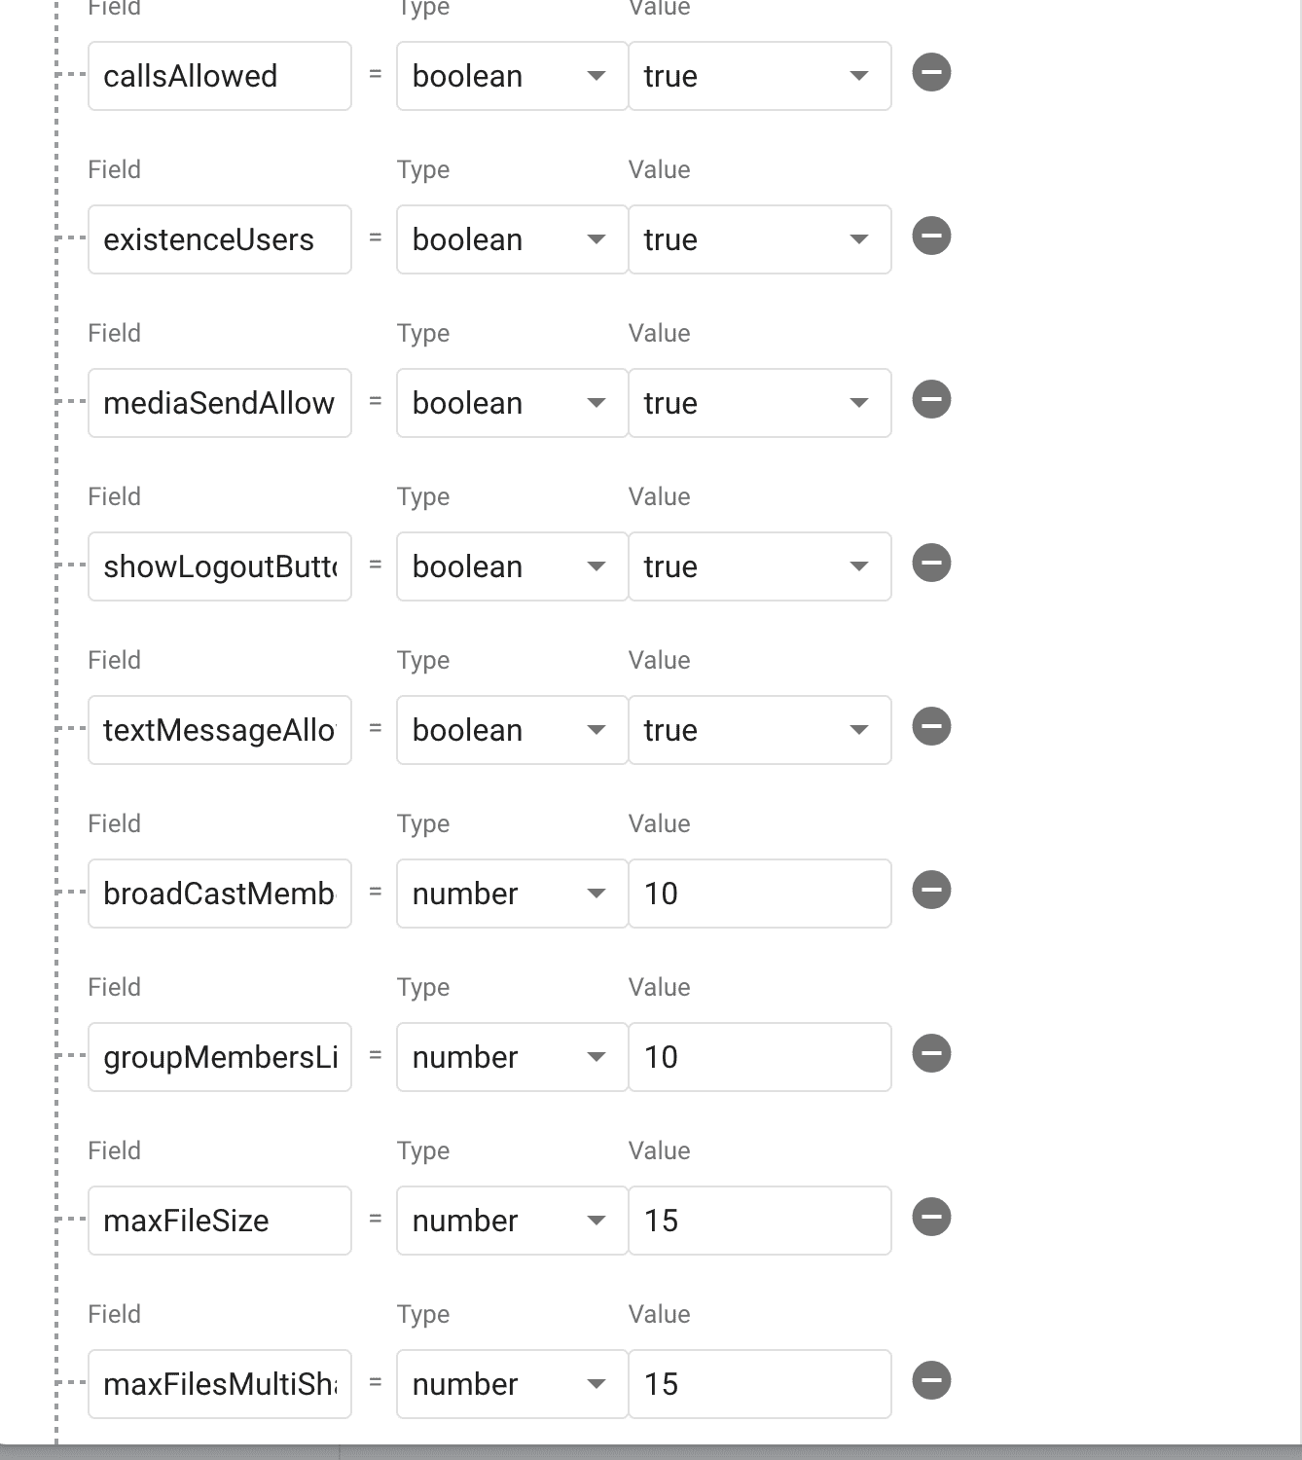This screenshot has width=1302, height=1460.
Task: Open the type dropdown for callsAllowed
Action: 596,76
